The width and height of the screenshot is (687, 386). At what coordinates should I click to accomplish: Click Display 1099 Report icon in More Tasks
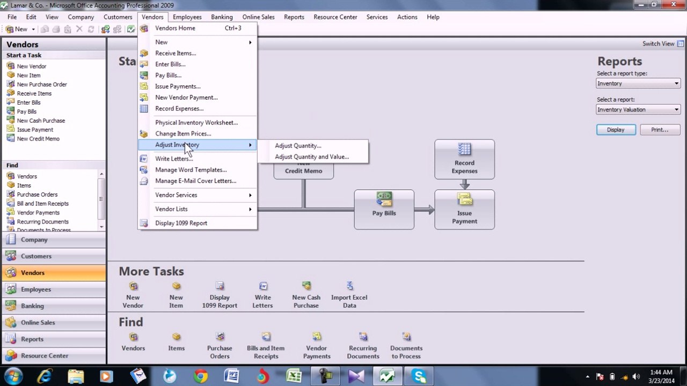(x=220, y=286)
